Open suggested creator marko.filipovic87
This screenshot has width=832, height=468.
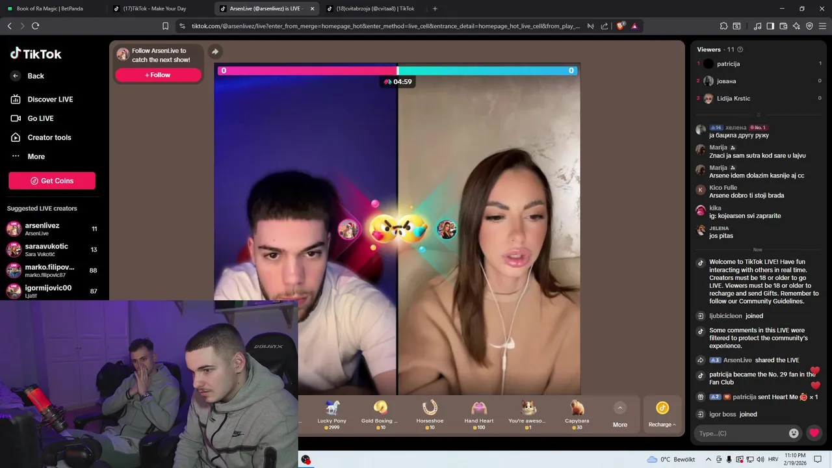52,270
